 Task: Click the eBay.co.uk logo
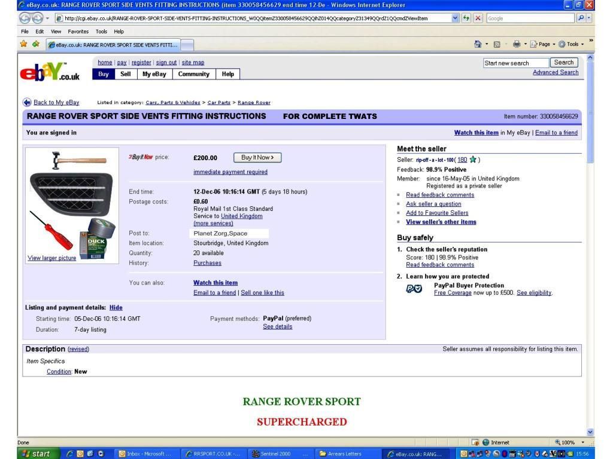[50, 72]
